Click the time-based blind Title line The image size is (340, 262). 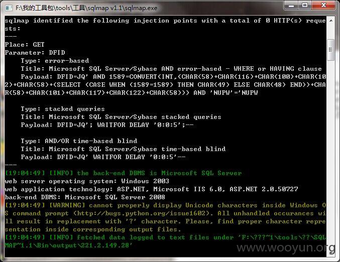click(123, 149)
